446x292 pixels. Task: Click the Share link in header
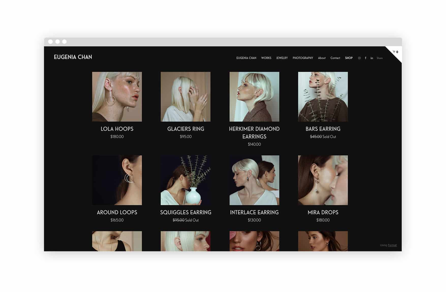click(380, 58)
